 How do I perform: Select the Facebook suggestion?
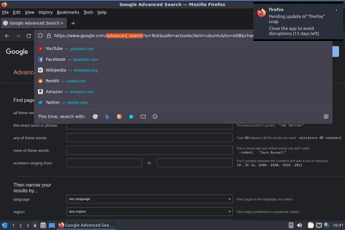tap(183, 59)
